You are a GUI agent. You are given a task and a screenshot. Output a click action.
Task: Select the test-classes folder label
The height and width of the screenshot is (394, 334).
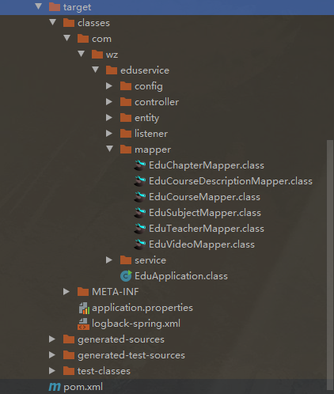pyautogui.click(x=104, y=371)
